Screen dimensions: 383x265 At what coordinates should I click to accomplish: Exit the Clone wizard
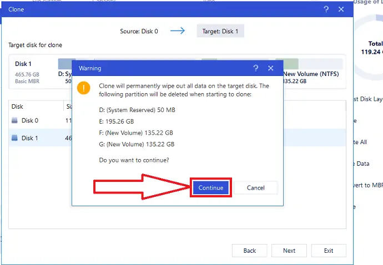[x=329, y=251]
